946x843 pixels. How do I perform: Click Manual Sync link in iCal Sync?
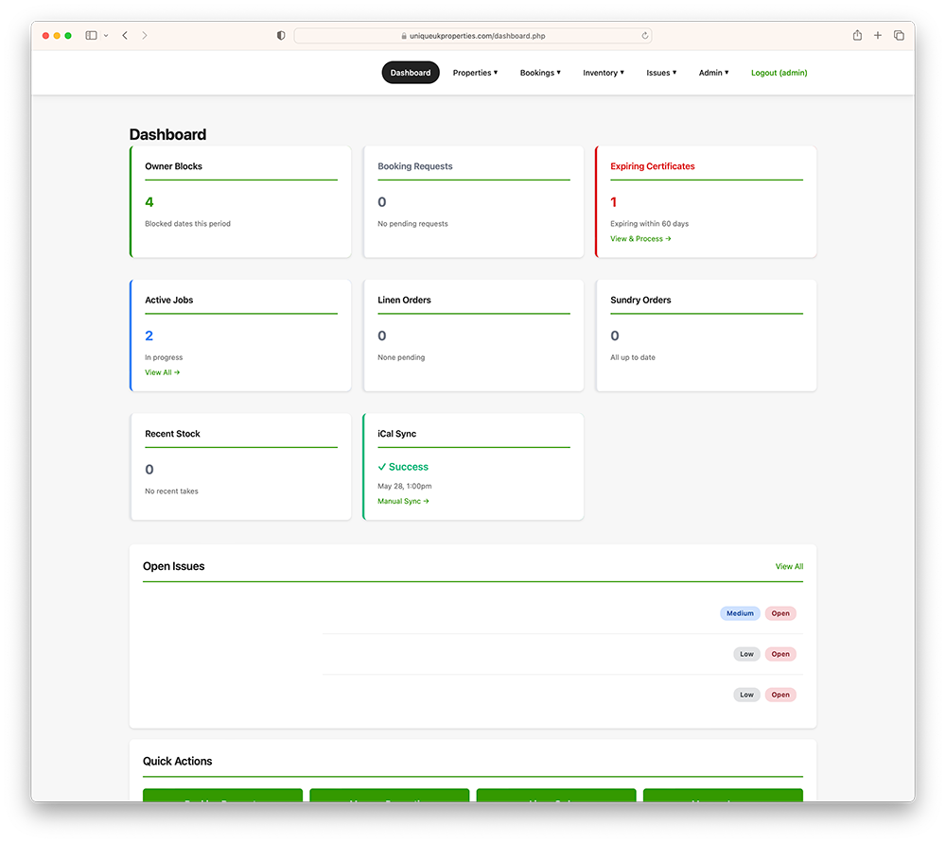[x=403, y=501]
